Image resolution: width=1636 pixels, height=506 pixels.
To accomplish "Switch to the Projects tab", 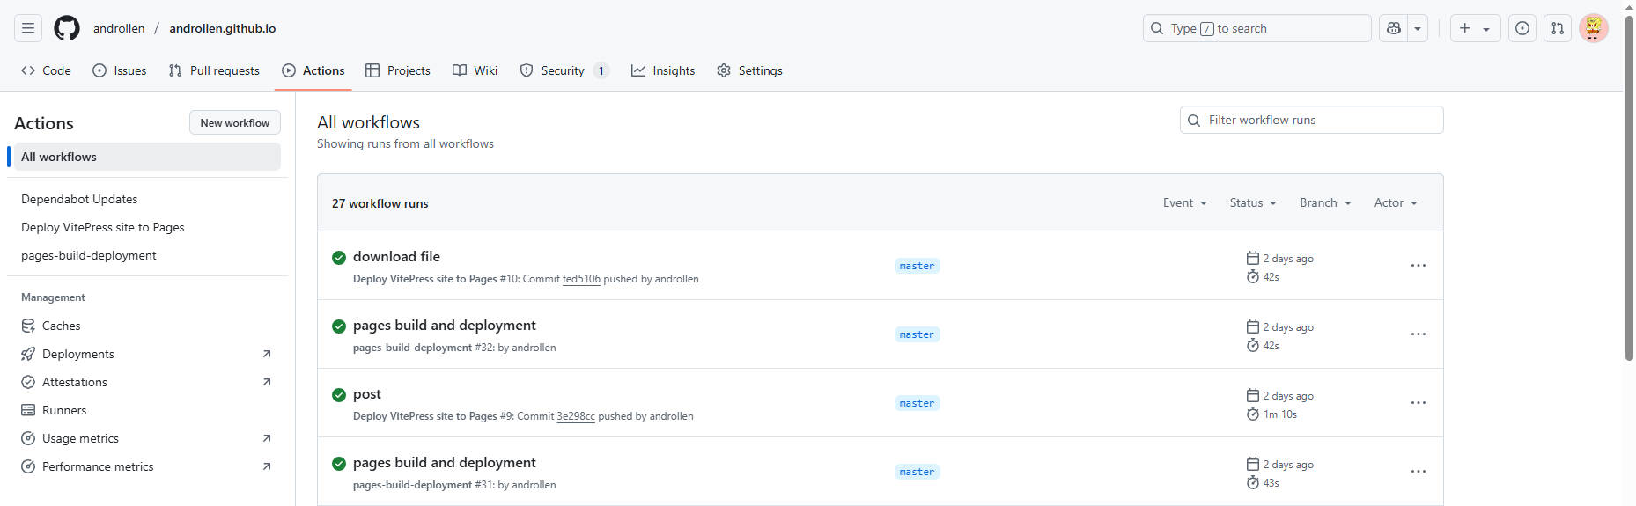I will tap(398, 70).
